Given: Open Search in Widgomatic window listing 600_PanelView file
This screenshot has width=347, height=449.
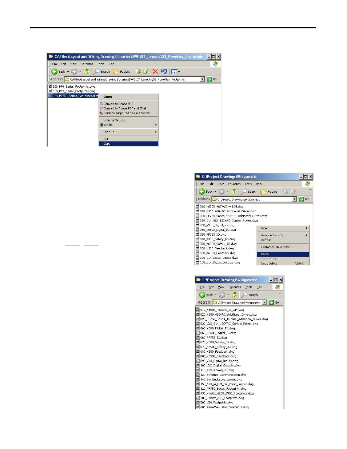Looking at the screenshot, I should [250, 295].
